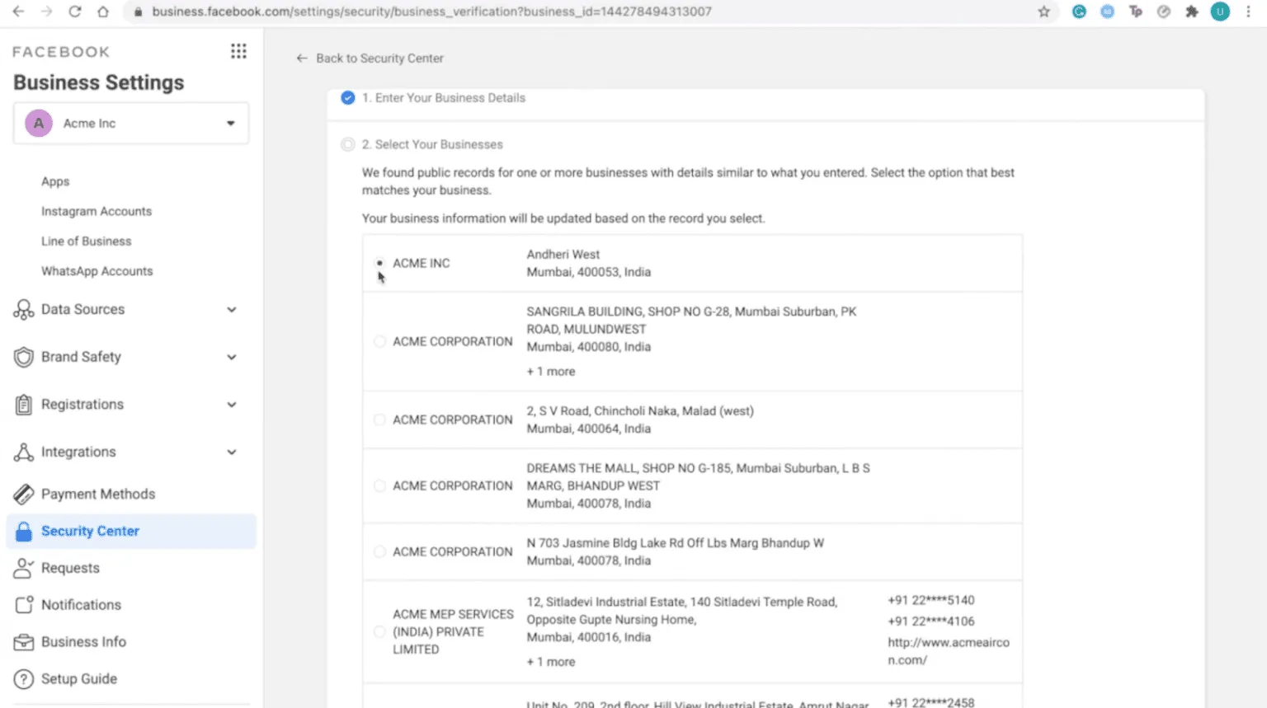
Task: Select ACME MEP SERVICES (INDIA) PRIVATE LIMITED
Action: 379,631
